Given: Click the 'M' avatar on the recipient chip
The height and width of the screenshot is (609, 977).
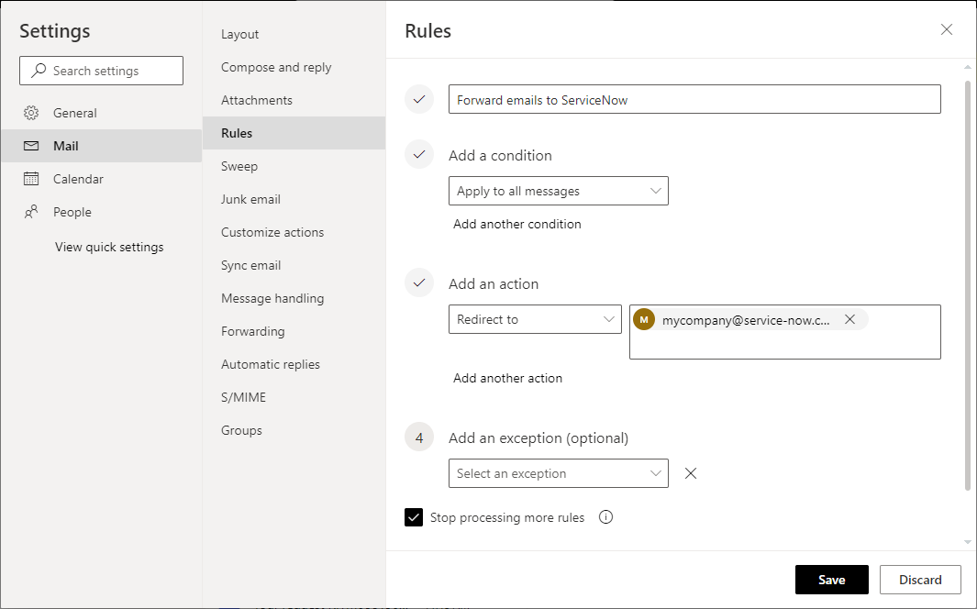Looking at the screenshot, I should pyautogui.click(x=643, y=319).
